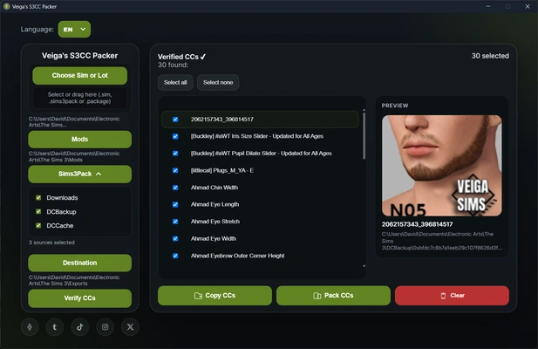Open the Instagram social link icon

[x=105, y=327]
